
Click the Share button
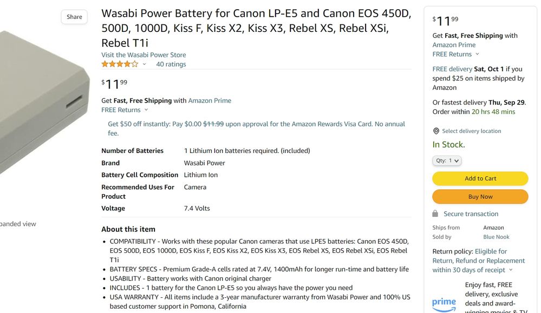click(74, 17)
